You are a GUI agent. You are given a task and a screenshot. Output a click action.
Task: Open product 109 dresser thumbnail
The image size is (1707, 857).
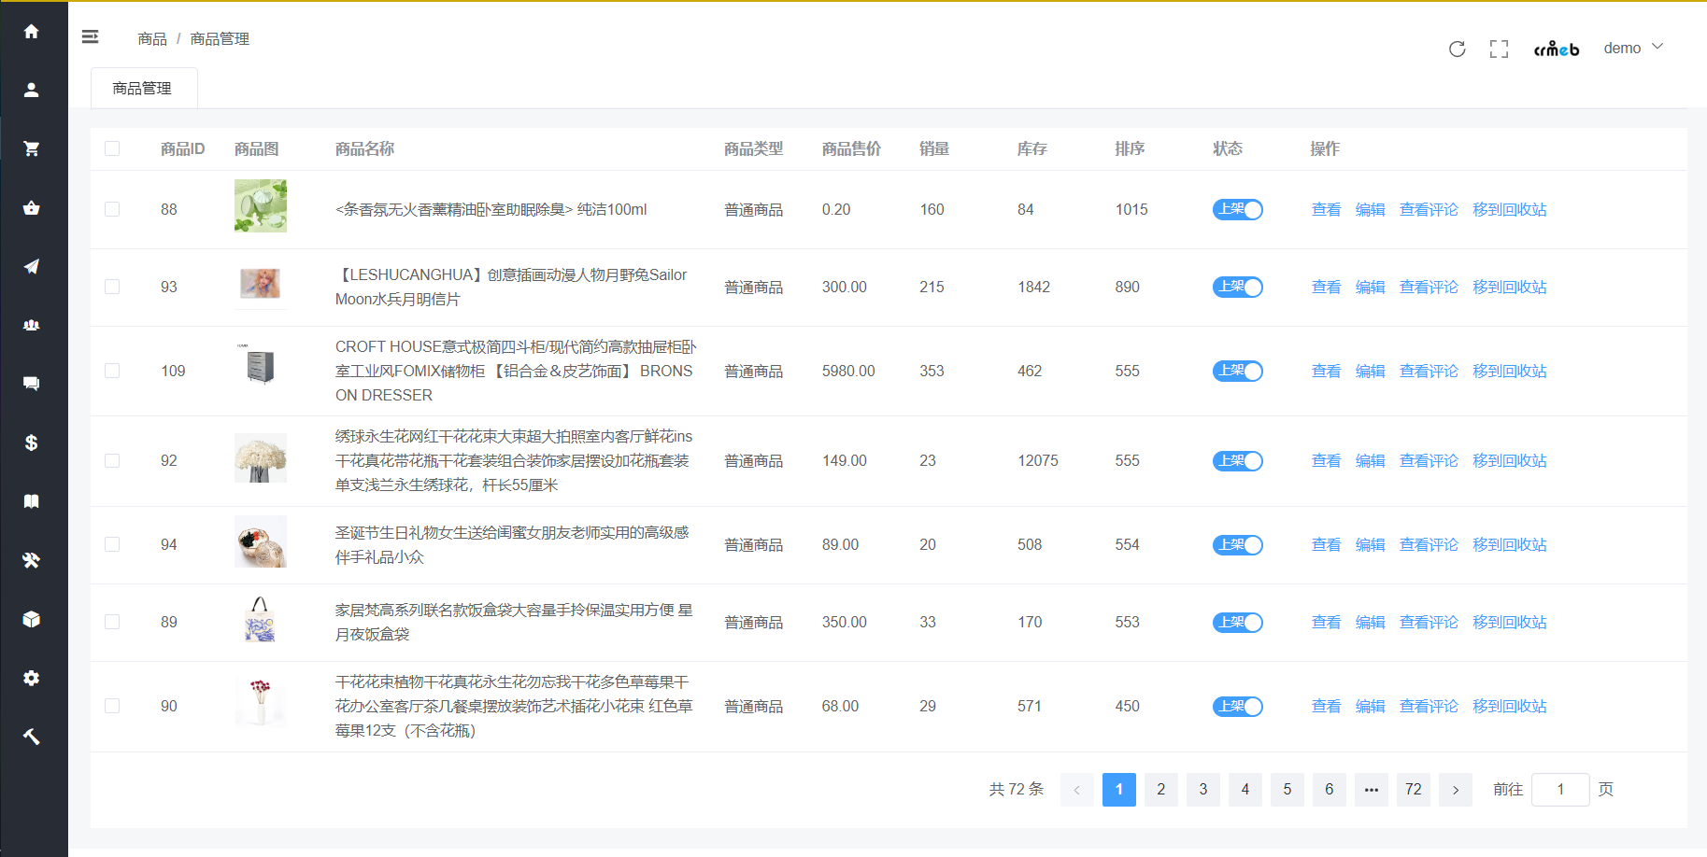(x=261, y=365)
